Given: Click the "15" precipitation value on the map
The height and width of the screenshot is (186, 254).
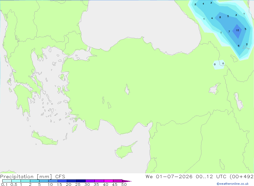Looking at the screenshot, I should (237, 30).
